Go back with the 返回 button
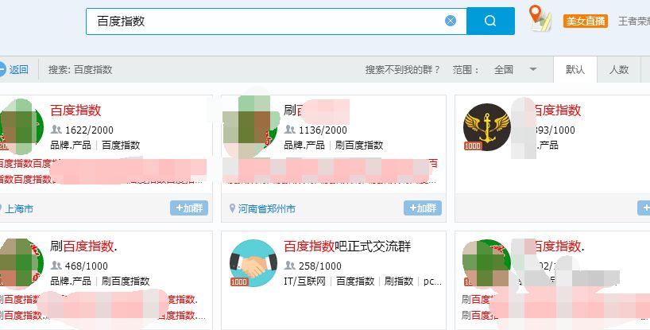This screenshot has height=330, width=650. point(14,70)
